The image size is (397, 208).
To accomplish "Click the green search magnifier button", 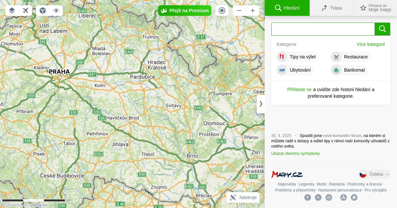I will coord(382,29).
